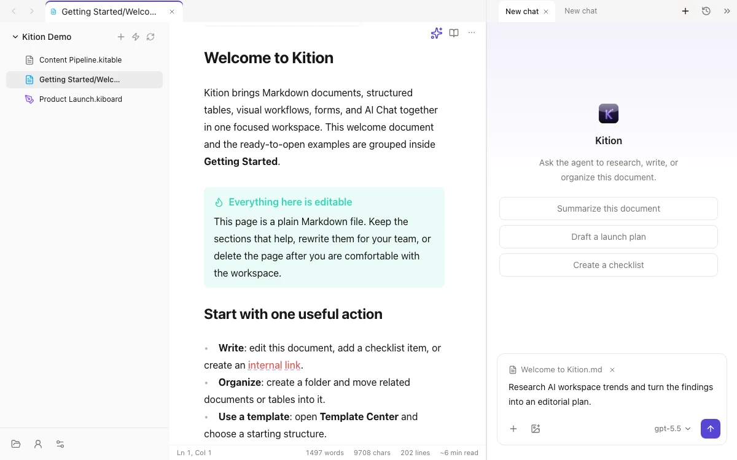Click the Content Pipeline file icon
The image size is (737, 460).
[x=29, y=60]
